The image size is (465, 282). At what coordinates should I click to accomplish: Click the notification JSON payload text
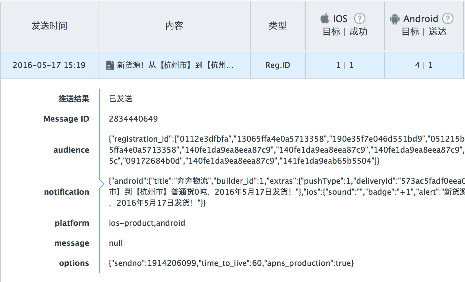pyautogui.click(x=287, y=192)
